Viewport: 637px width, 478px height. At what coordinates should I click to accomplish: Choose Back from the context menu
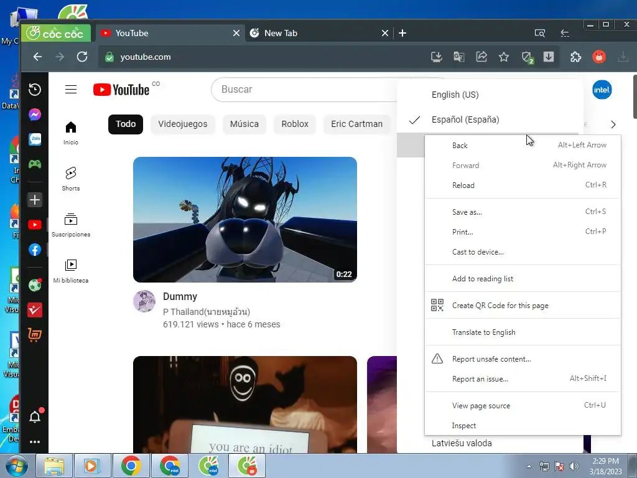tap(523, 146)
